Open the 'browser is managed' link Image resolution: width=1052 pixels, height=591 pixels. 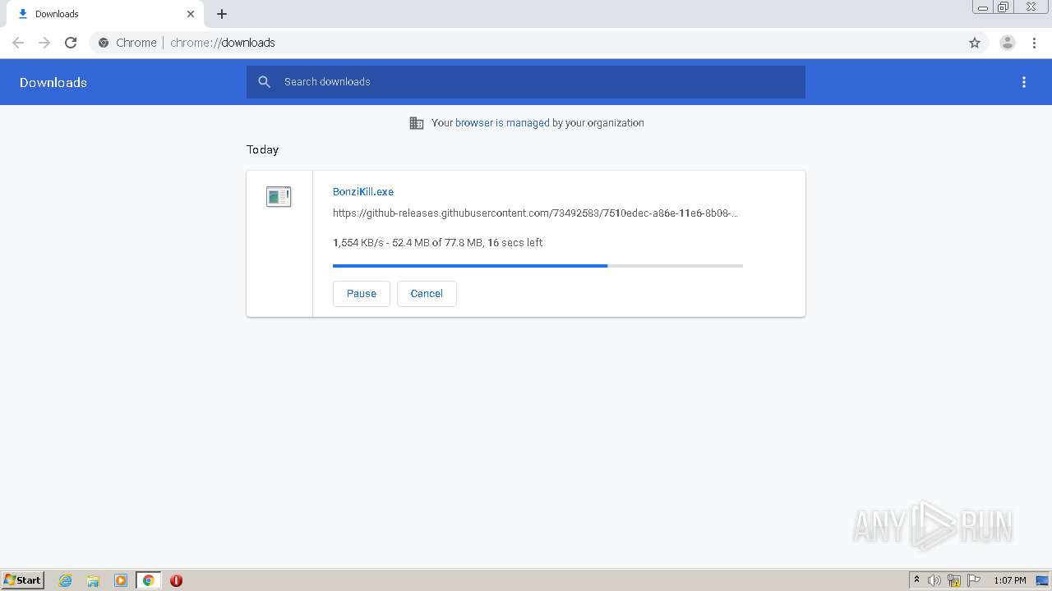(502, 123)
